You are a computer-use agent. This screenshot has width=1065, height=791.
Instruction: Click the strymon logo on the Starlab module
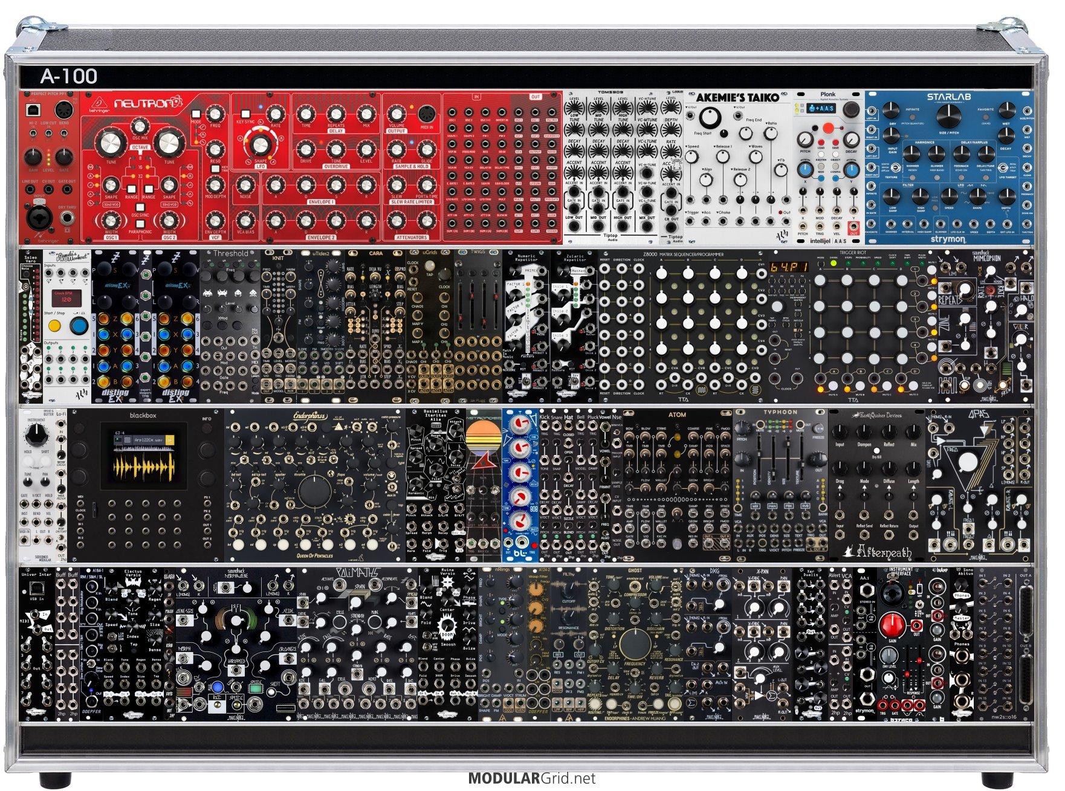[x=948, y=239]
